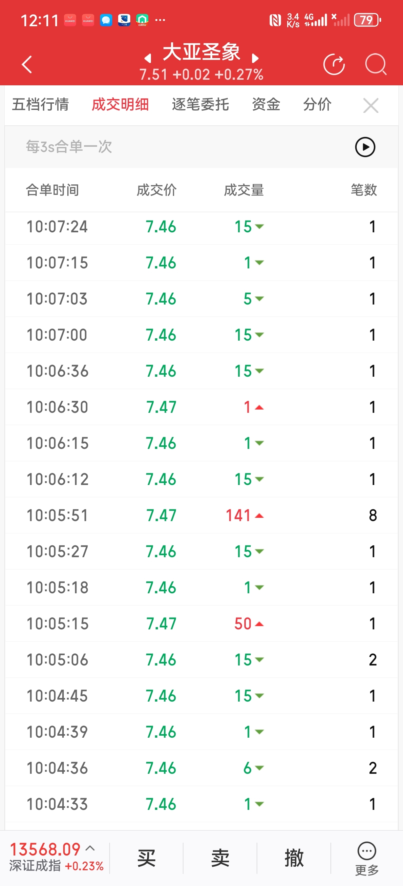This screenshot has height=886, width=403.
Task: Switch to 五档行情 tab
Action: pos(41,105)
